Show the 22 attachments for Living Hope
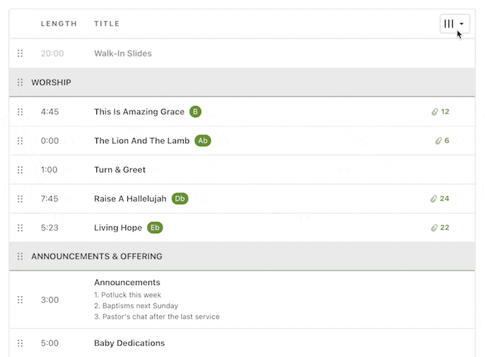 440,228
